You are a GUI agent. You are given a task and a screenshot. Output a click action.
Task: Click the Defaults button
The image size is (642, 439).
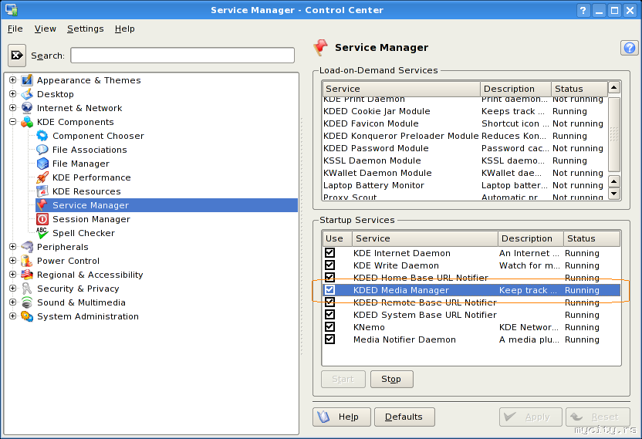pyautogui.click(x=404, y=417)
